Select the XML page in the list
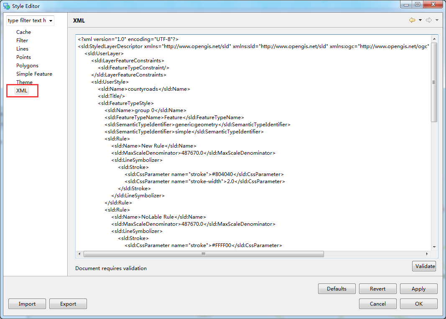Image resolution: width=446 pixels, height=319 pixels. 22,90
